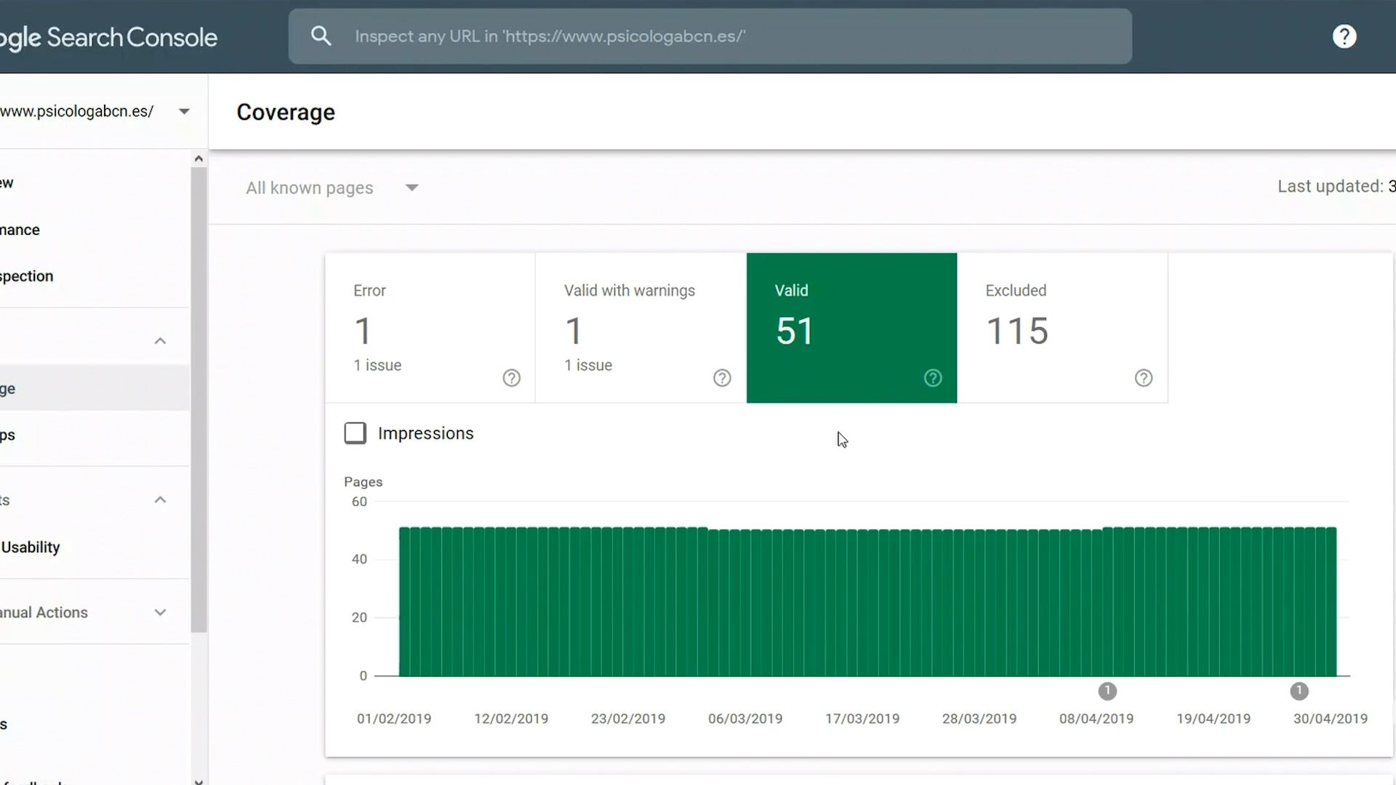The image size is (1396, 785).
Task: Toggle the Valid with warnings card
Action: click(x=641, y=328)
